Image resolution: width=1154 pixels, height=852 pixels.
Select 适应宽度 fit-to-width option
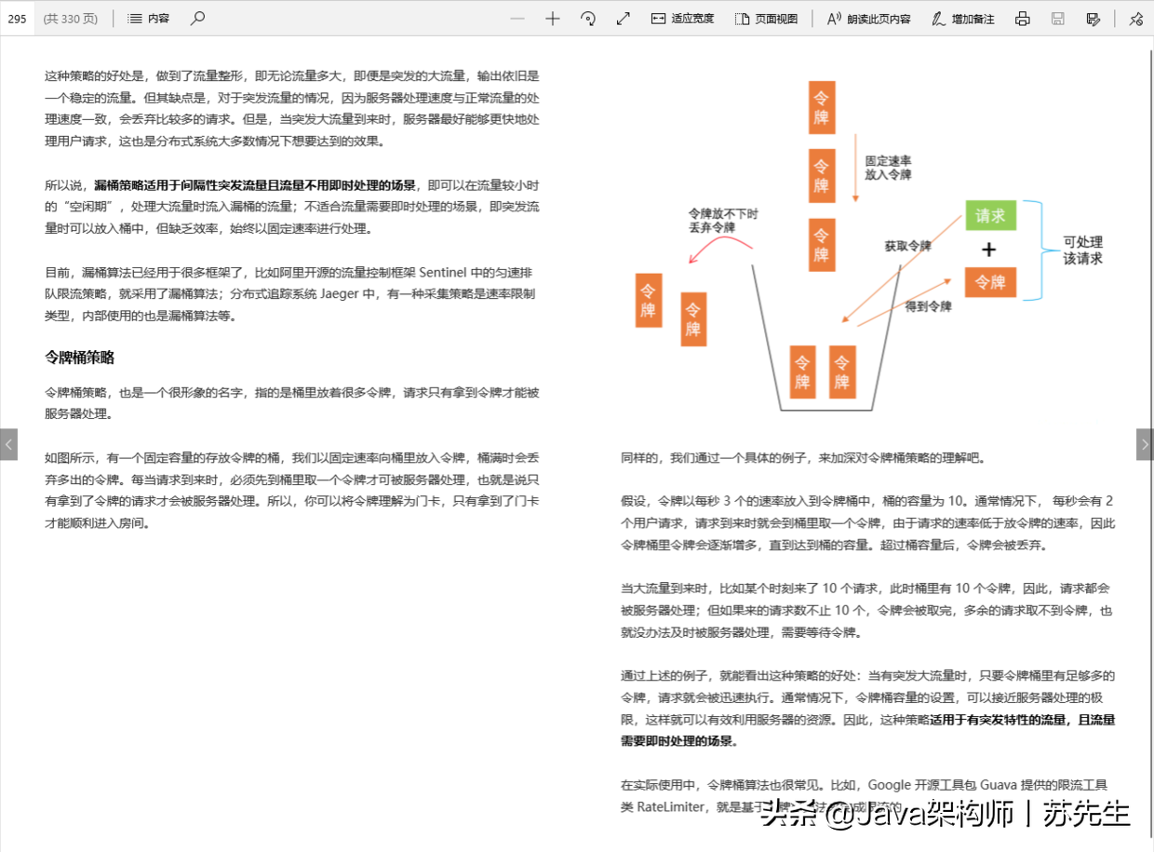click(x=683, y=19)
